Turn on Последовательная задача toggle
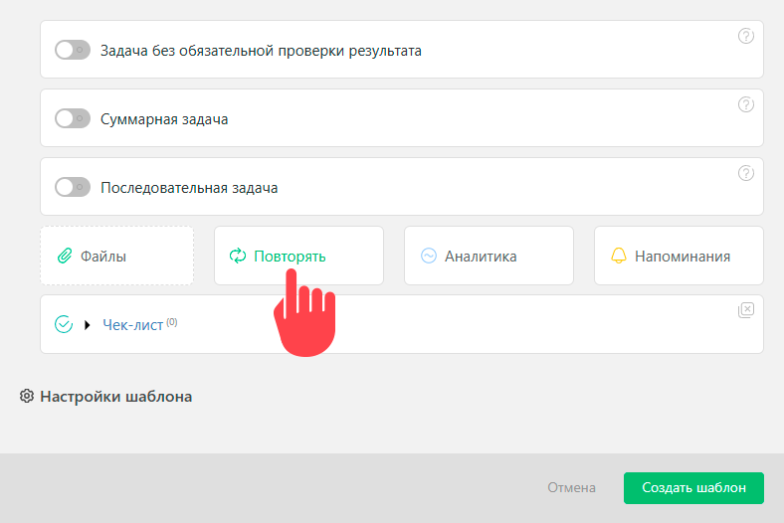784x523 pixels. 73,187
